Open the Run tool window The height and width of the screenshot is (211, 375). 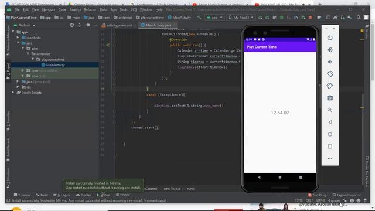tap(104, 195)
